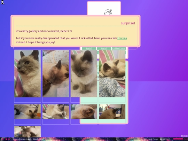
Task: Open photo of cat sitting with eyes closed
Action: [84, 73]
